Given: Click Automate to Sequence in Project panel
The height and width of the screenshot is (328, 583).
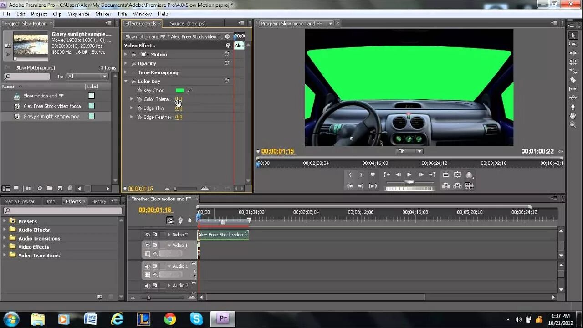Looking at the screenshot, I should click(29, 189).
